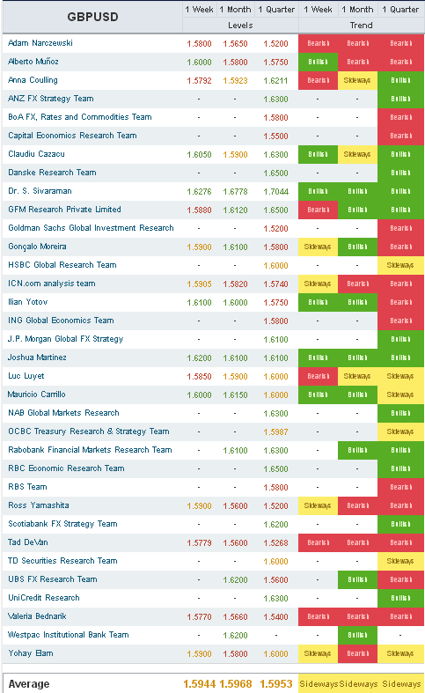Open UBS FX Research Team link
This screenshot has width=425, height=693.
click(53, 579)
